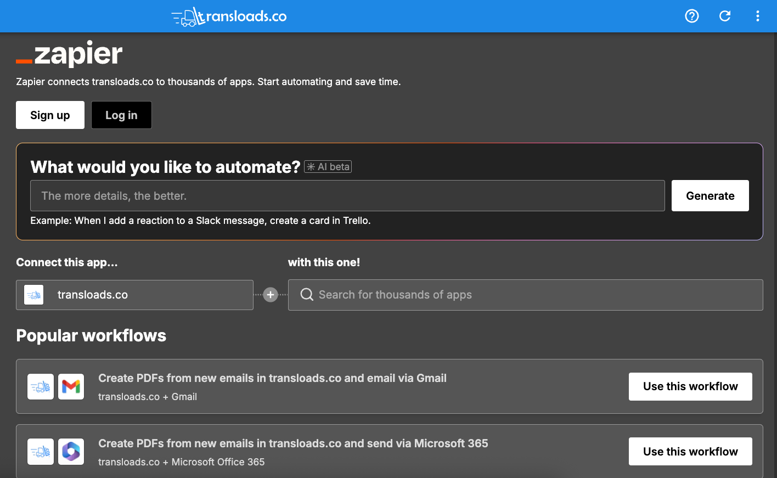
Task: Click the plus connector icon between apps
Action: [x=271, y=295]
